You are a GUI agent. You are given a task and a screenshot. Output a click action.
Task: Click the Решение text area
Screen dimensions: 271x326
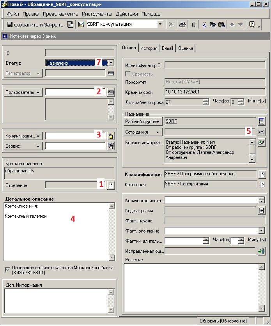pos(191,287)
